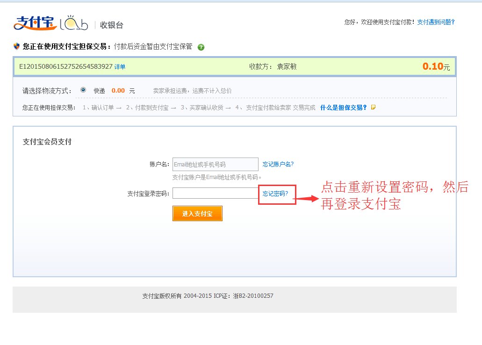Click the 账户名: field label
The width and height of the screenshot is (482, 345).
159,164
